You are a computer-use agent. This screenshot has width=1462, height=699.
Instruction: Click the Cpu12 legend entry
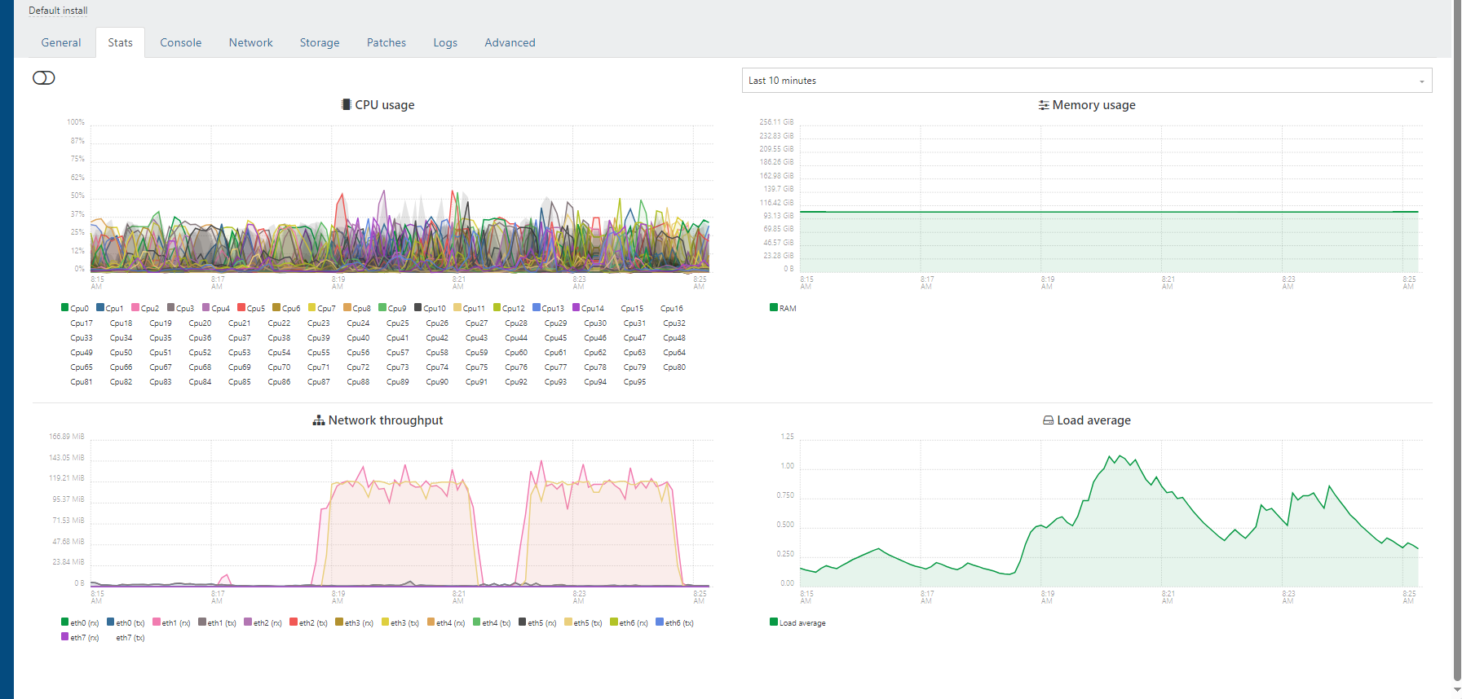(509, 308)
